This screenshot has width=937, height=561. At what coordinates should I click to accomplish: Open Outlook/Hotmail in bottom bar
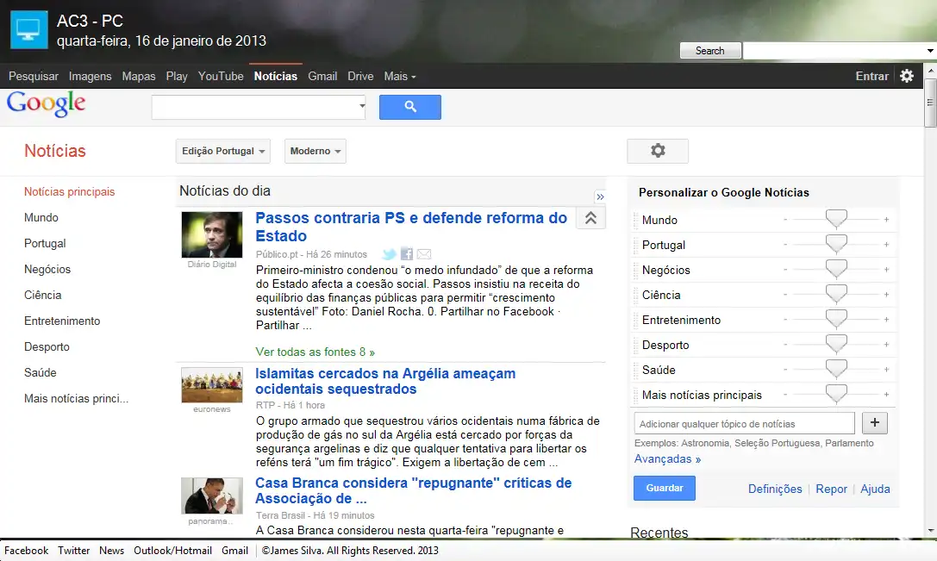(172, 551)
